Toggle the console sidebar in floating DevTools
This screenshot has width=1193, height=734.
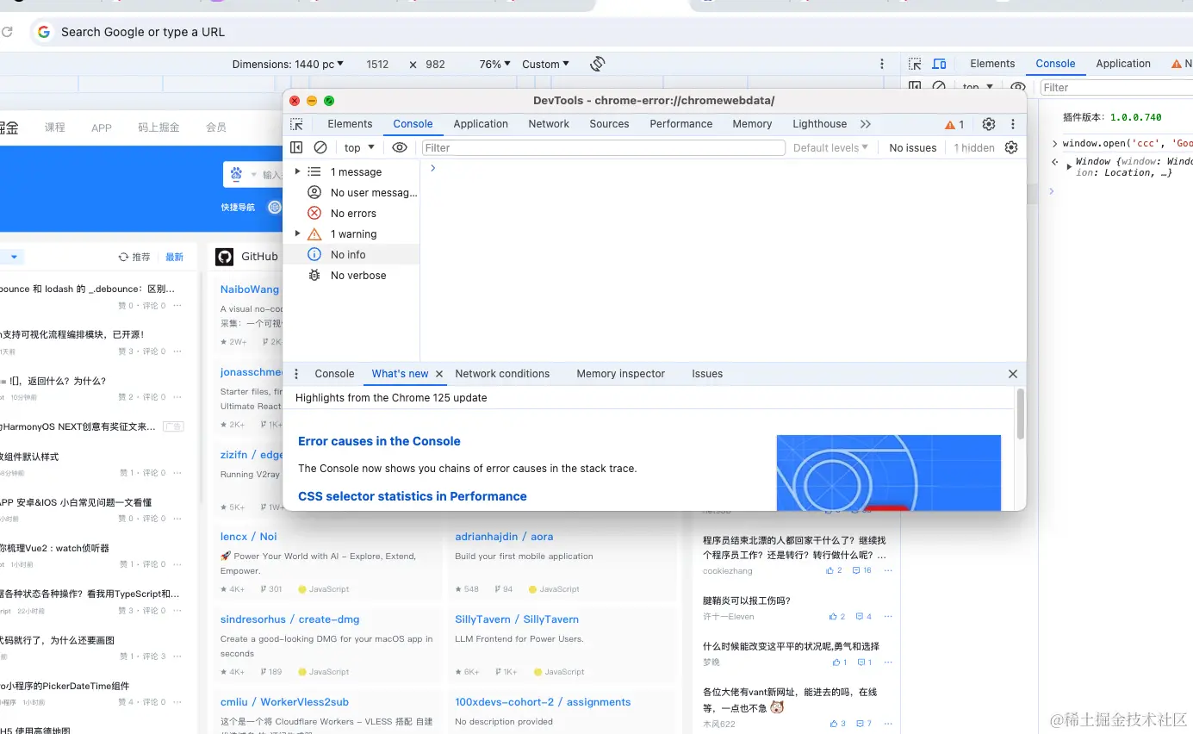click(x=296, y=147)
